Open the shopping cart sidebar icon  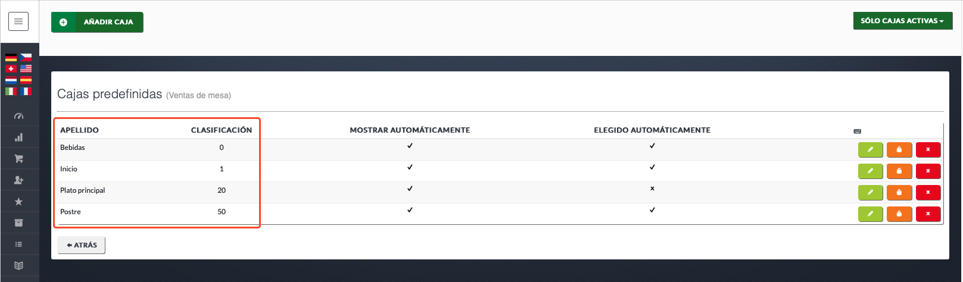18,159
